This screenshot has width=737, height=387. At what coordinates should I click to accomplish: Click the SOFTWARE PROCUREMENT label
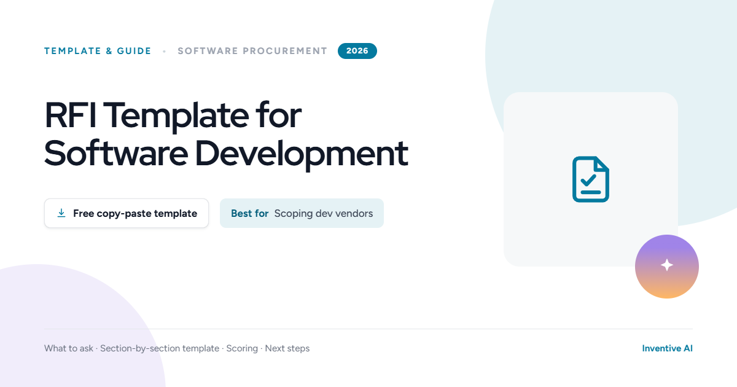coord(252,51)
